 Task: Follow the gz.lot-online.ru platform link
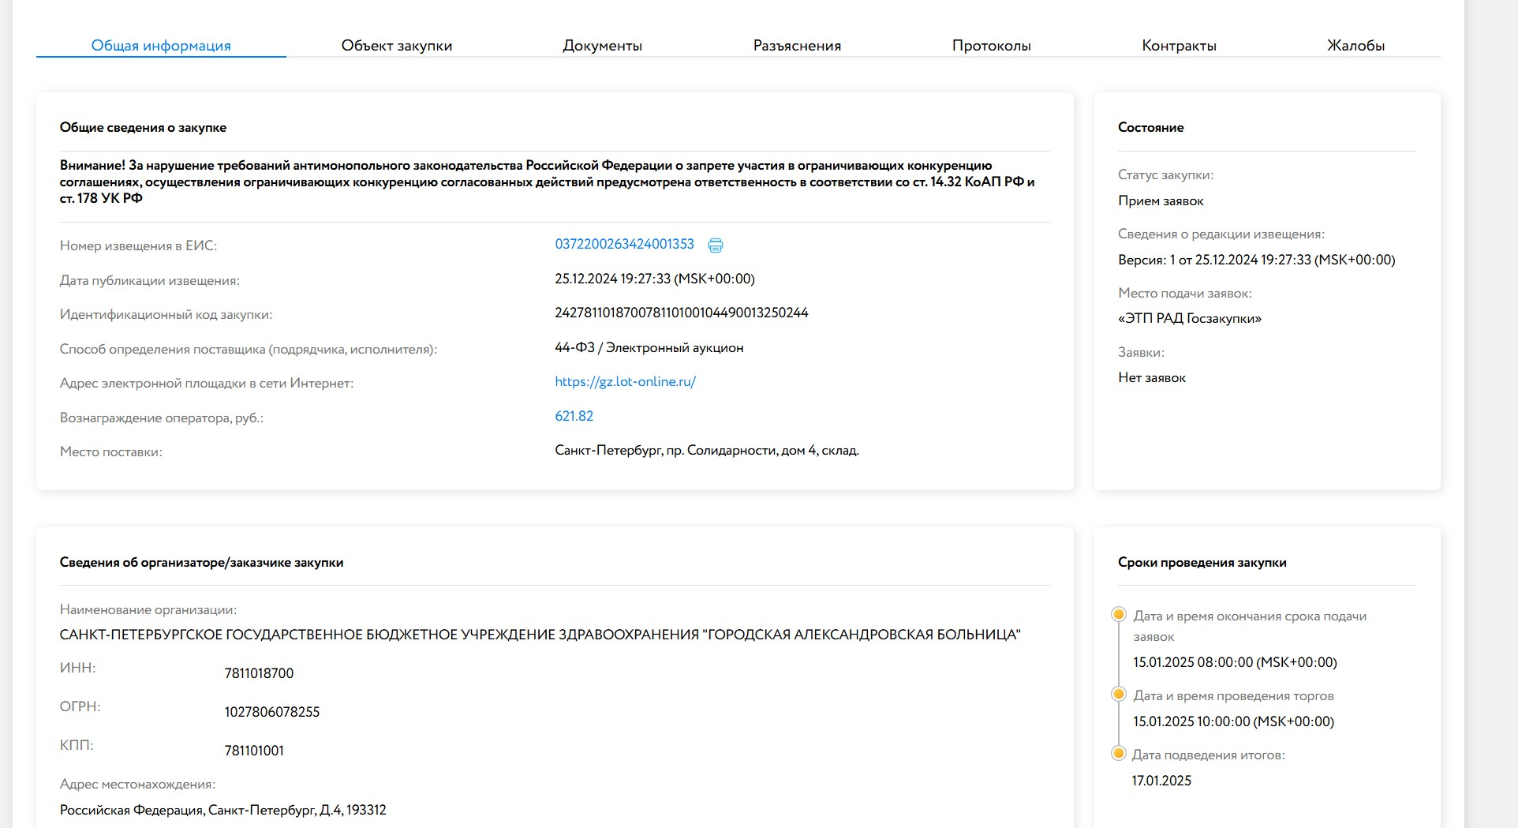(625, 382)
